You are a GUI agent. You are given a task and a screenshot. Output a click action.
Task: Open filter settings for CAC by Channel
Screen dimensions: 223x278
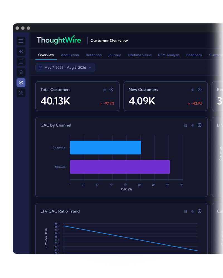(x=186, y=125)
